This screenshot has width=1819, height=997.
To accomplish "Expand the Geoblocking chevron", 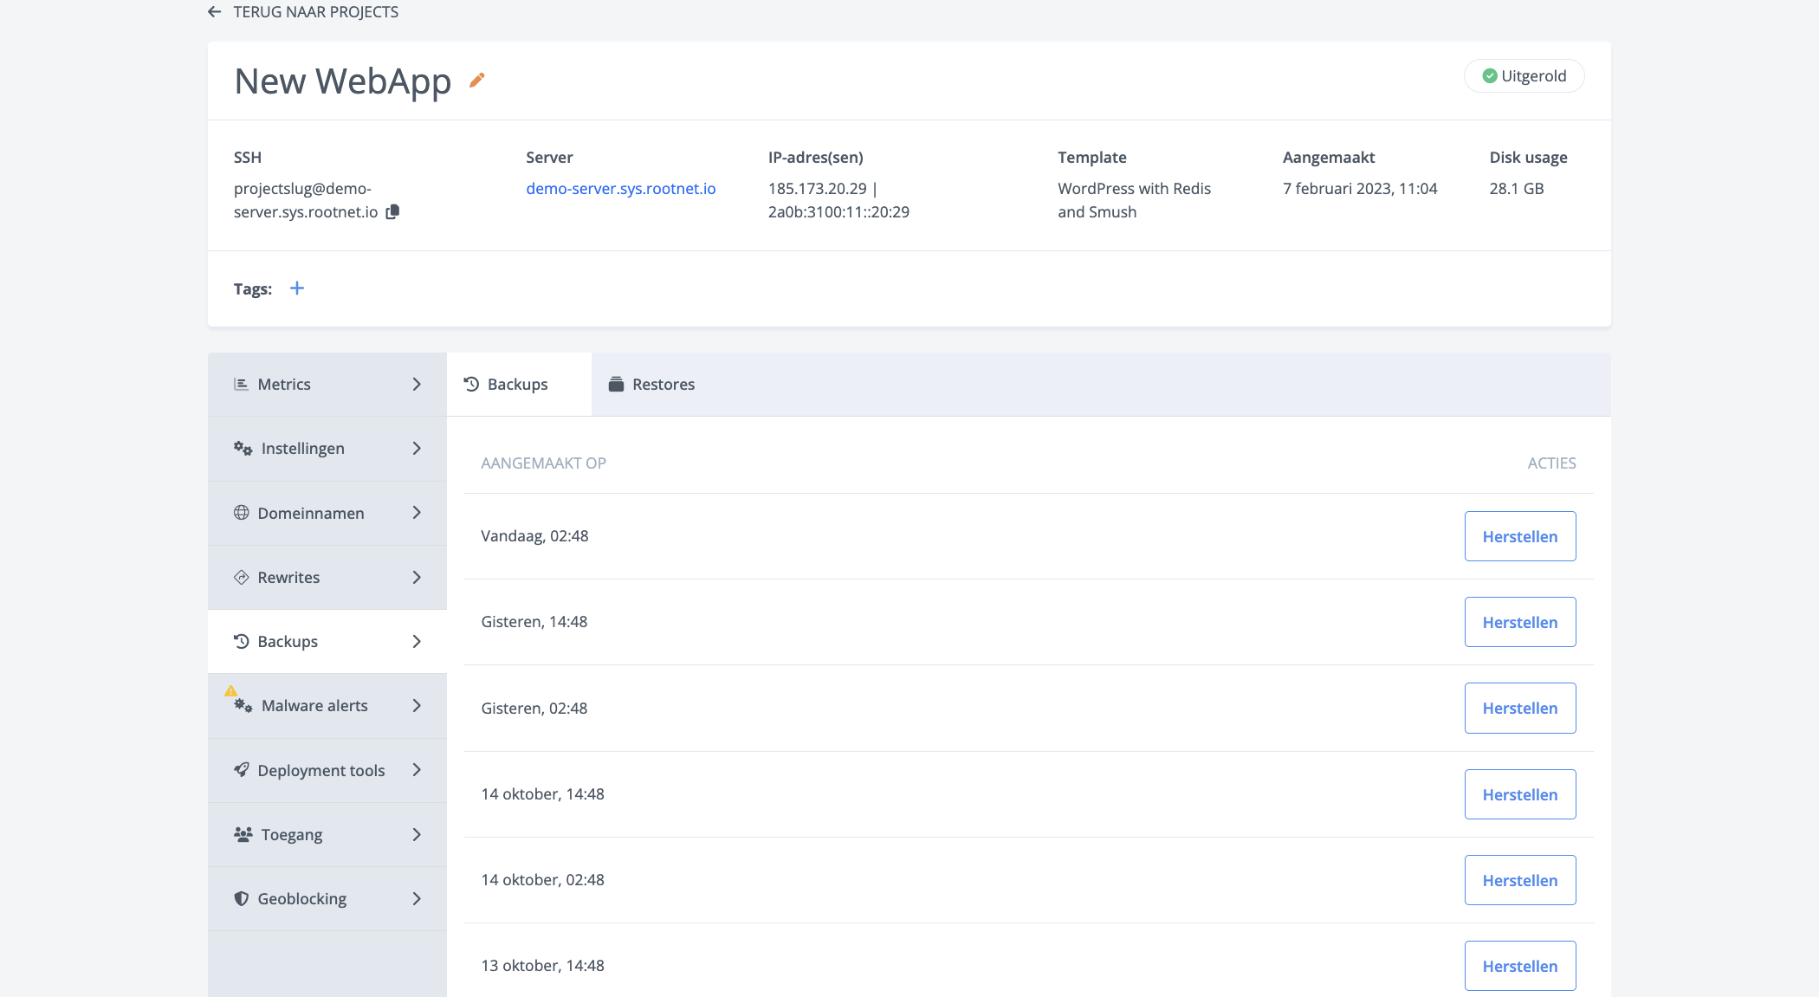I will [417, 898].
